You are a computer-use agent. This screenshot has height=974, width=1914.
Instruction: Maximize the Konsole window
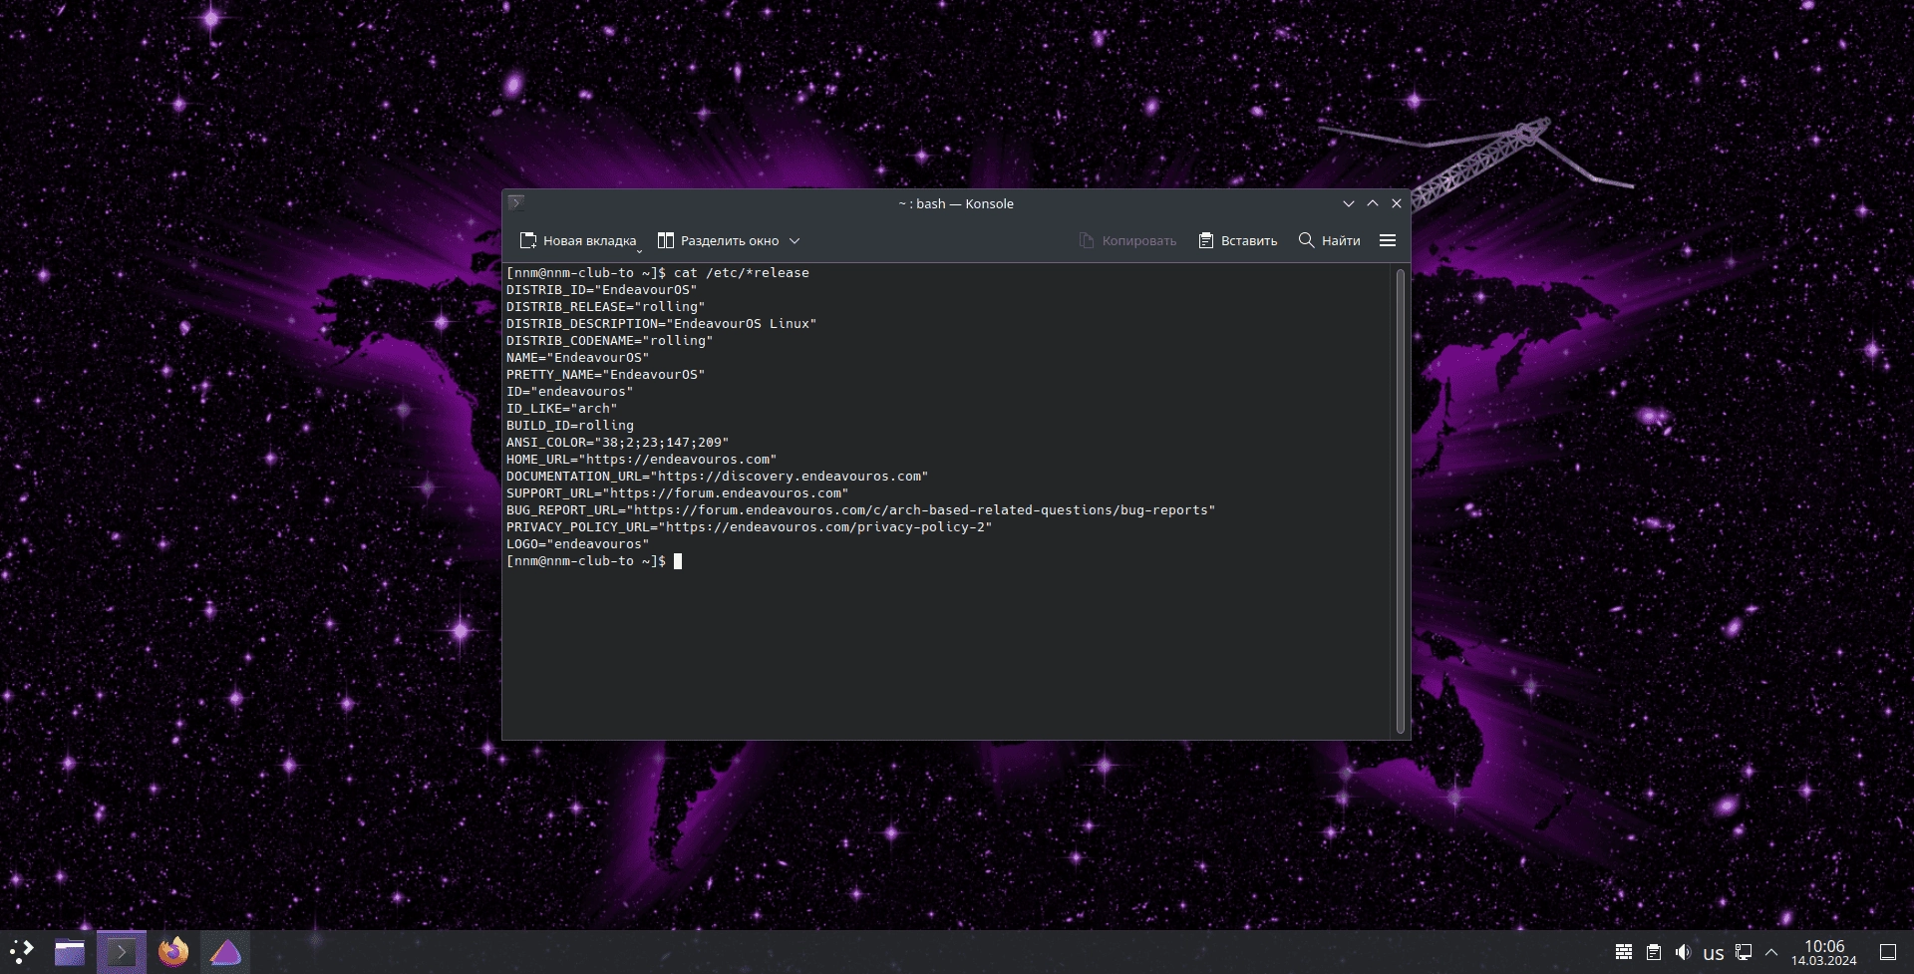[1373, 203]
